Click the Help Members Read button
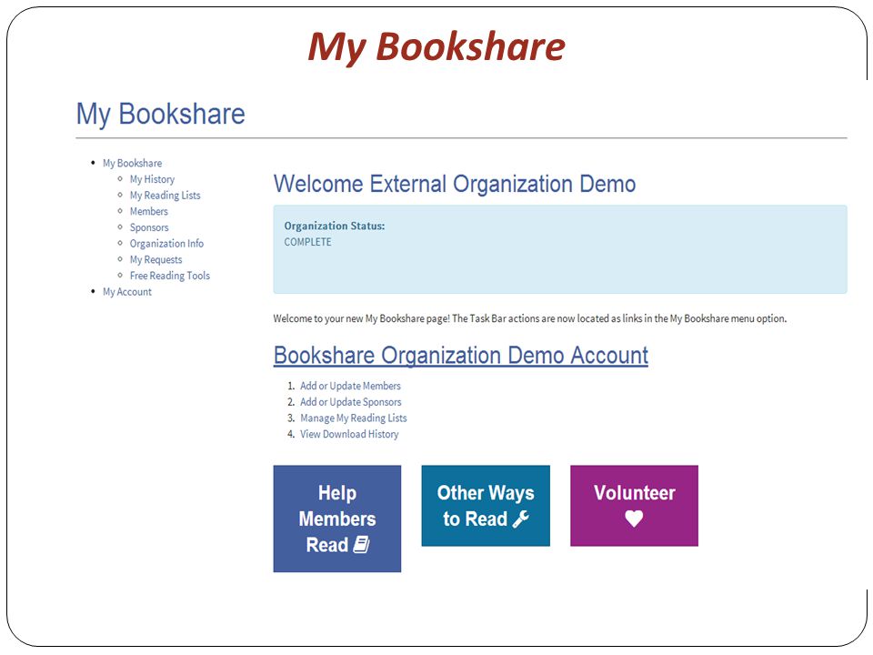Image resolution: width=873 pixels, height=655 pixels. [337, 519]
